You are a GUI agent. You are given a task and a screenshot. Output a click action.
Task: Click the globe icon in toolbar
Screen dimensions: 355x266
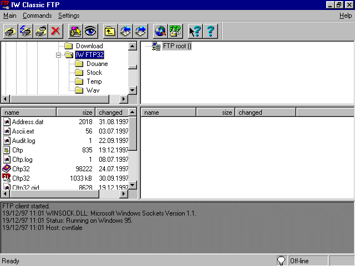tap(160, 30)
